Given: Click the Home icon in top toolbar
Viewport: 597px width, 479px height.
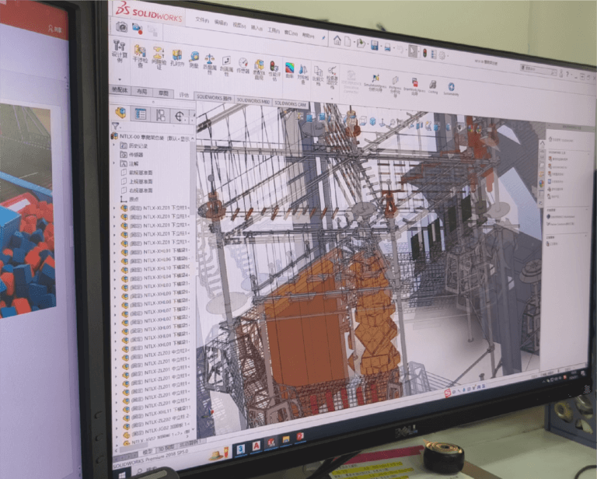Looking at the screenshot, I should [x=337, y=40].
